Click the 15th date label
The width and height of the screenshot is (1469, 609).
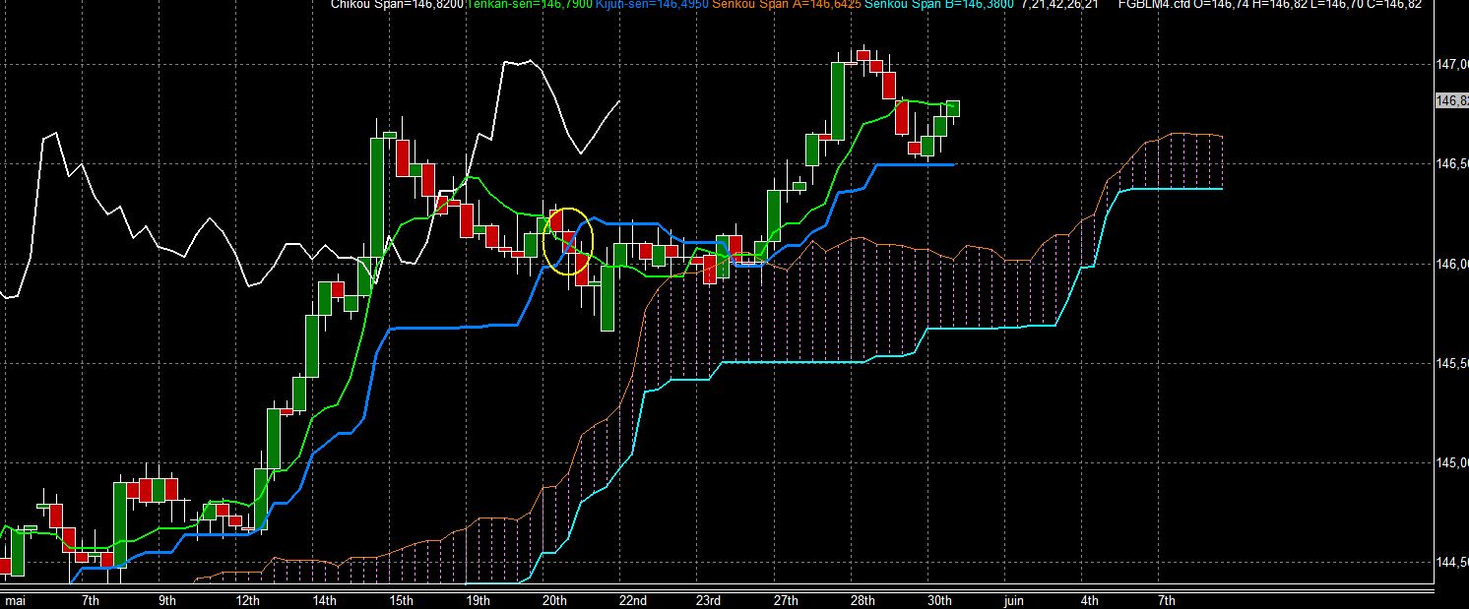[x=402, y=600]
